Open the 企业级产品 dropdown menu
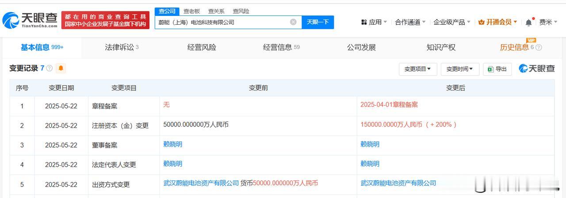 pos(452,22)
